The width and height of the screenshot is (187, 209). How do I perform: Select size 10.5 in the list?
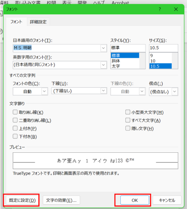coord(161,66)
